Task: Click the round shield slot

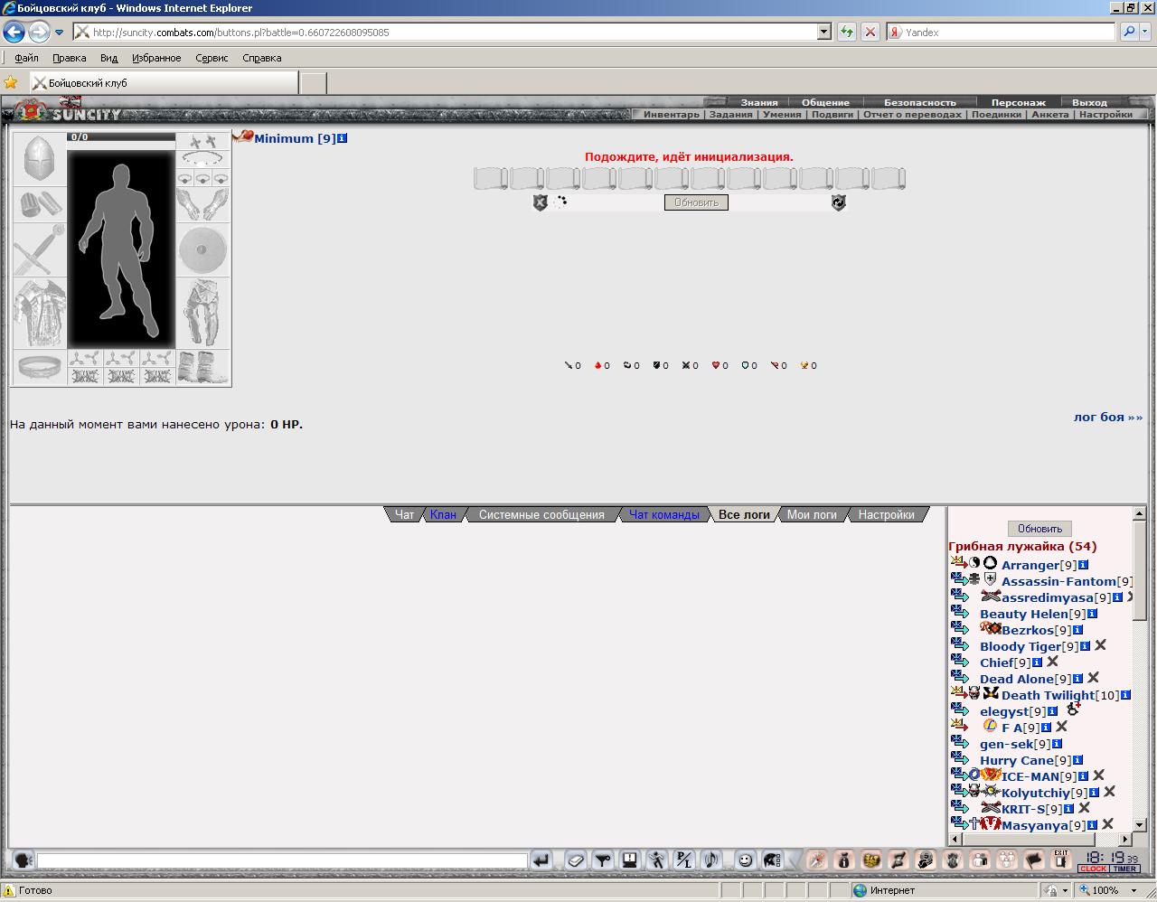Action: (202, 249)
